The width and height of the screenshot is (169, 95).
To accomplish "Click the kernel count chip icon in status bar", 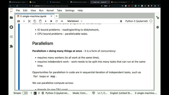I will click(43, 93).
